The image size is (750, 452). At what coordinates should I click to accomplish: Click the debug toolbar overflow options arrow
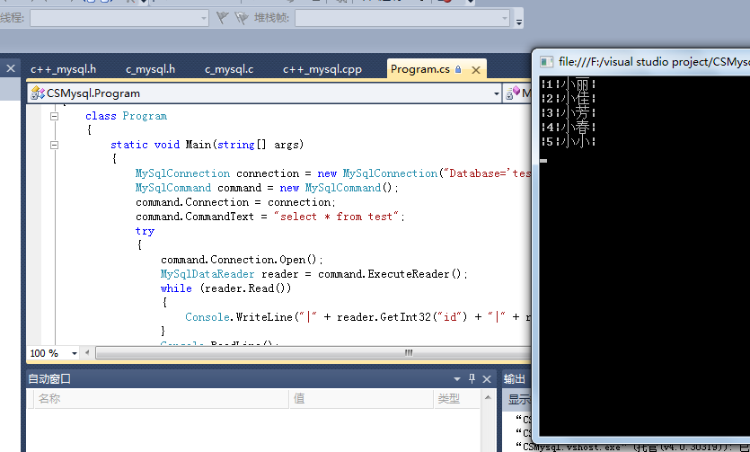coord(519,20)
